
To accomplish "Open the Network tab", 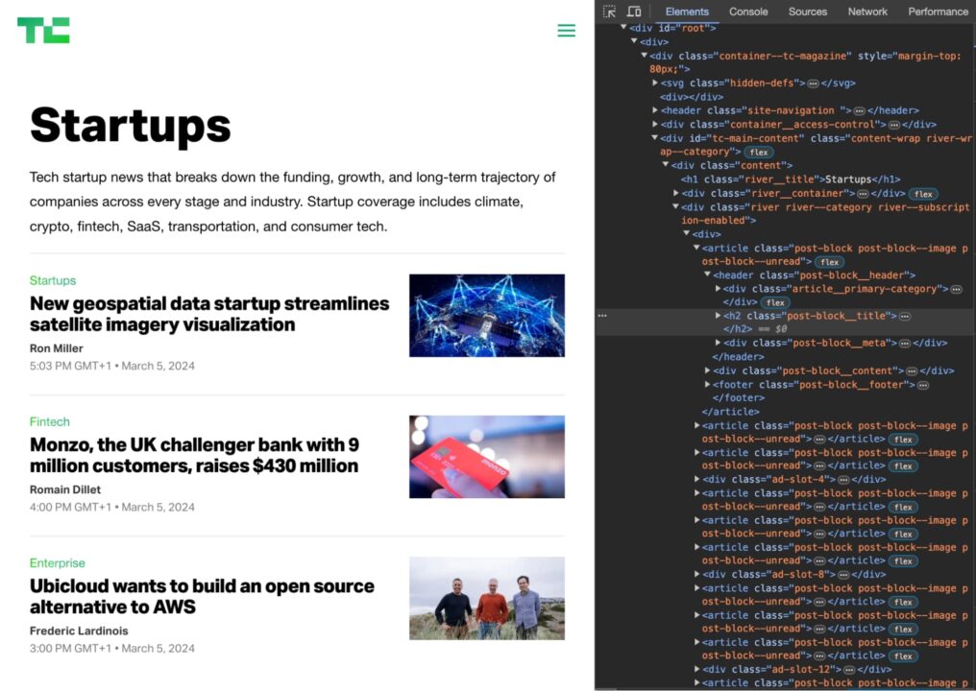I will [867, 12].
